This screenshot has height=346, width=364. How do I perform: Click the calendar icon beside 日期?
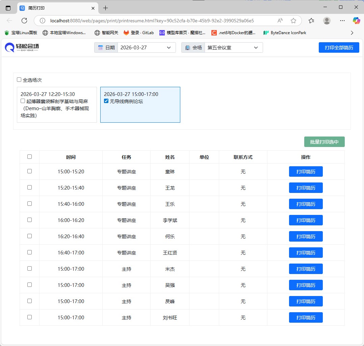[101, 48]
